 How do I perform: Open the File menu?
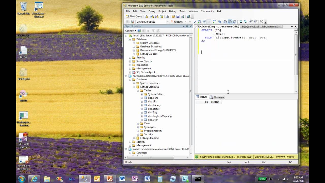pyautogui.click(x=128, y=11)
